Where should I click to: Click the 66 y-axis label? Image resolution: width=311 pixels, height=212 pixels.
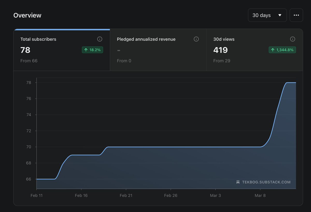(x=29, y=179)
